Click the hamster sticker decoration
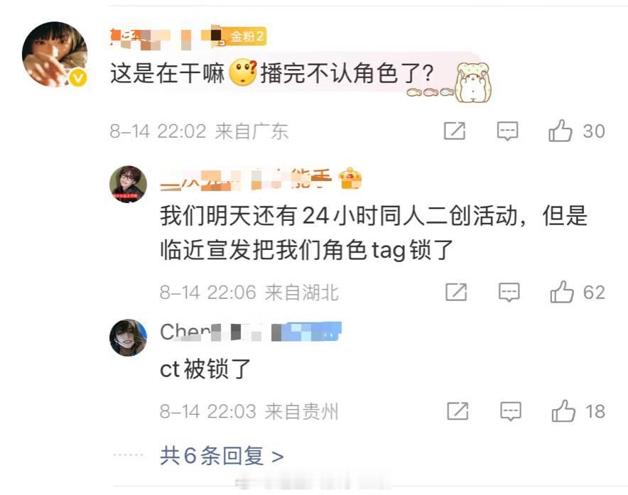Viewport: 628px width, 495px height. coord(473,82)
